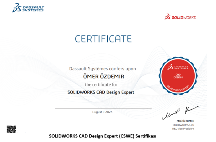Click the 'DASSAULT SYSTEMES' wordmark in top-left logo
The width and height of the screenshot is (216, 142).
(33, 9)
